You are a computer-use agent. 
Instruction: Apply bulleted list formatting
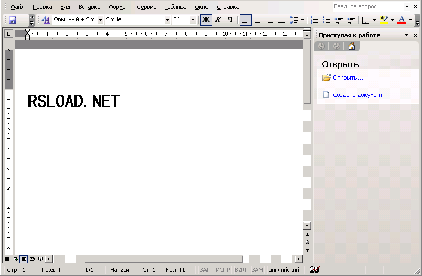pyautogui.click(x=326, y=20)
